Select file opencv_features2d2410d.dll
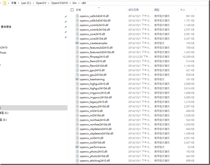The width and height of the screenshot is (210, 165). (x=97, y=52)
